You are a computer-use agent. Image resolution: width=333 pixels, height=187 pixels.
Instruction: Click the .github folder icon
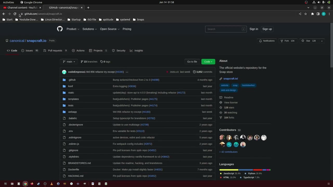click(x=64, y=80)
